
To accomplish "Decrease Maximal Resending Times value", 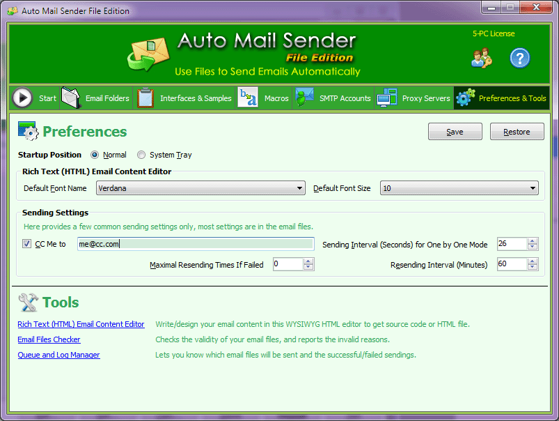I will (x=308, y=268).
